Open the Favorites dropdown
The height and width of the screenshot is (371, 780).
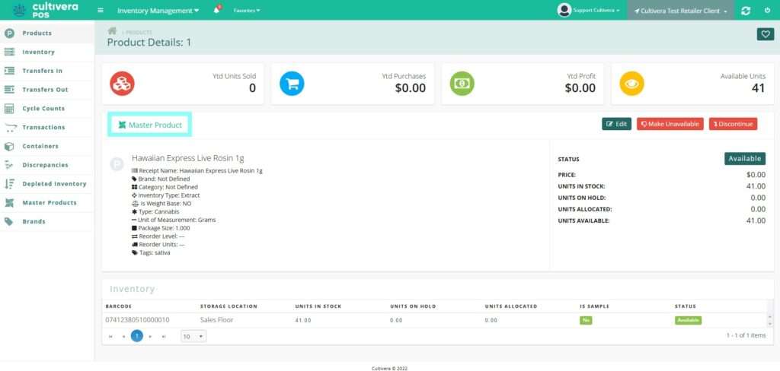tap(246, 11)
